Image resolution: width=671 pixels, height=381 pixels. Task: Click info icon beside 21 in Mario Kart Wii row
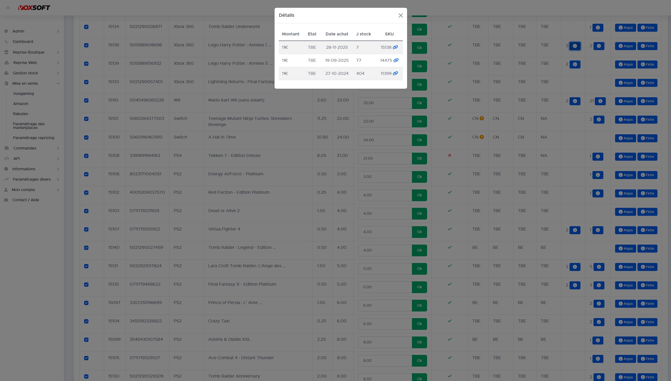pyautogui.click(x=600, y=101)
